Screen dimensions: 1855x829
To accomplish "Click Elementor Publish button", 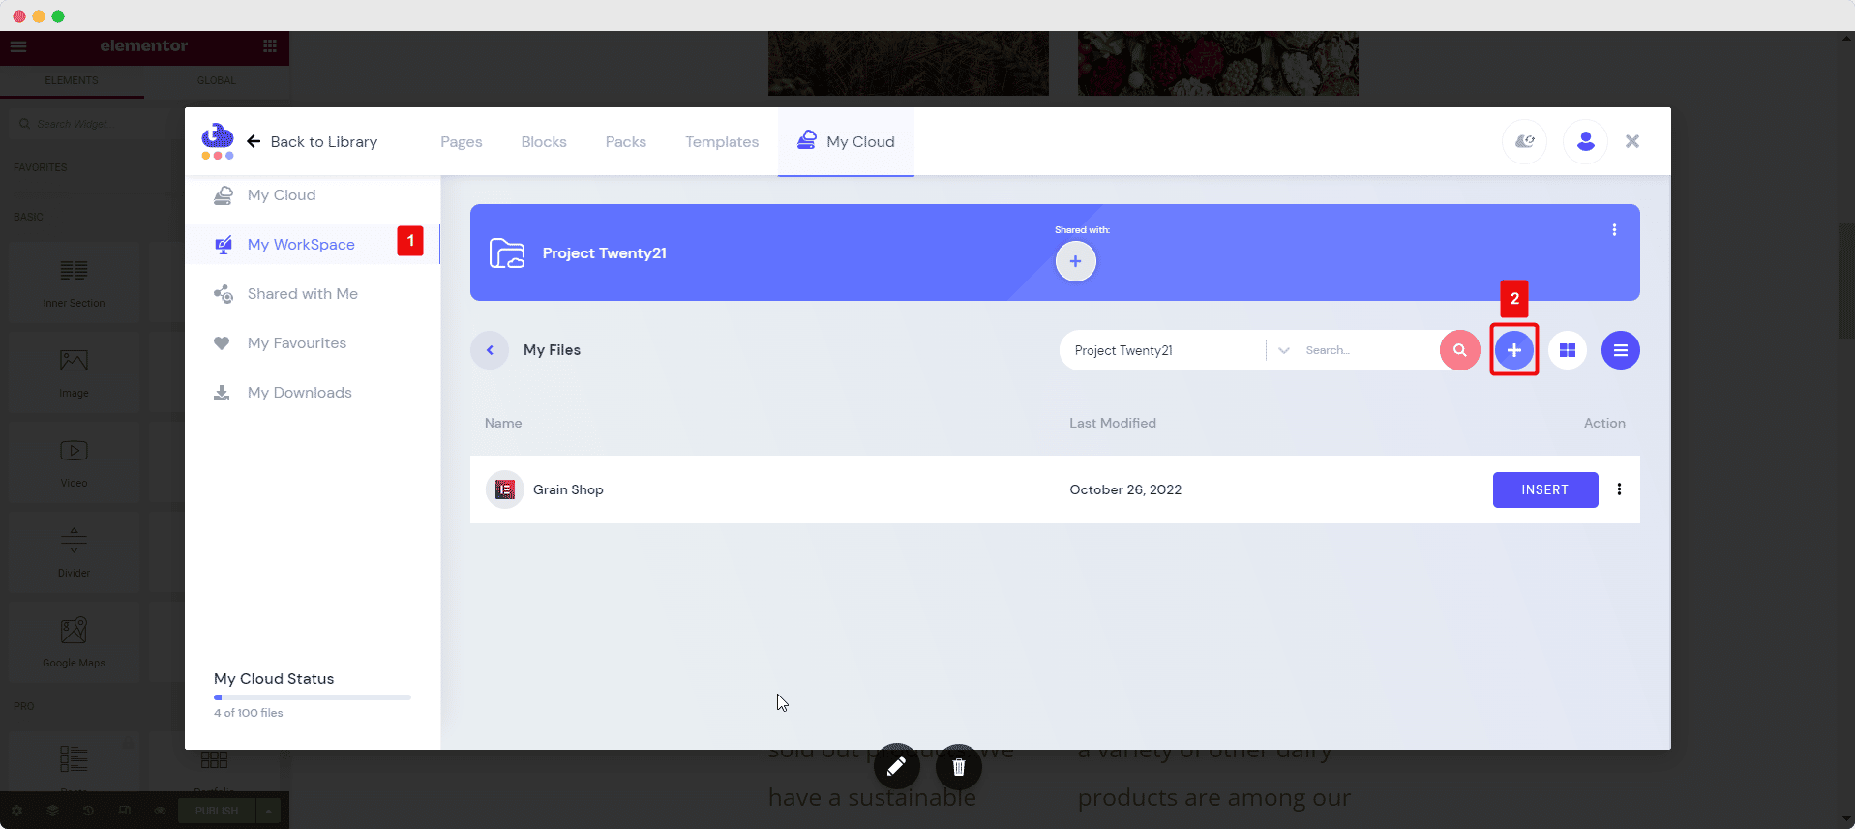I will (x=217, y=811).
